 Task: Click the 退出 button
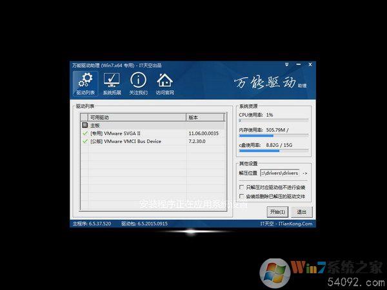click(301, 212)
